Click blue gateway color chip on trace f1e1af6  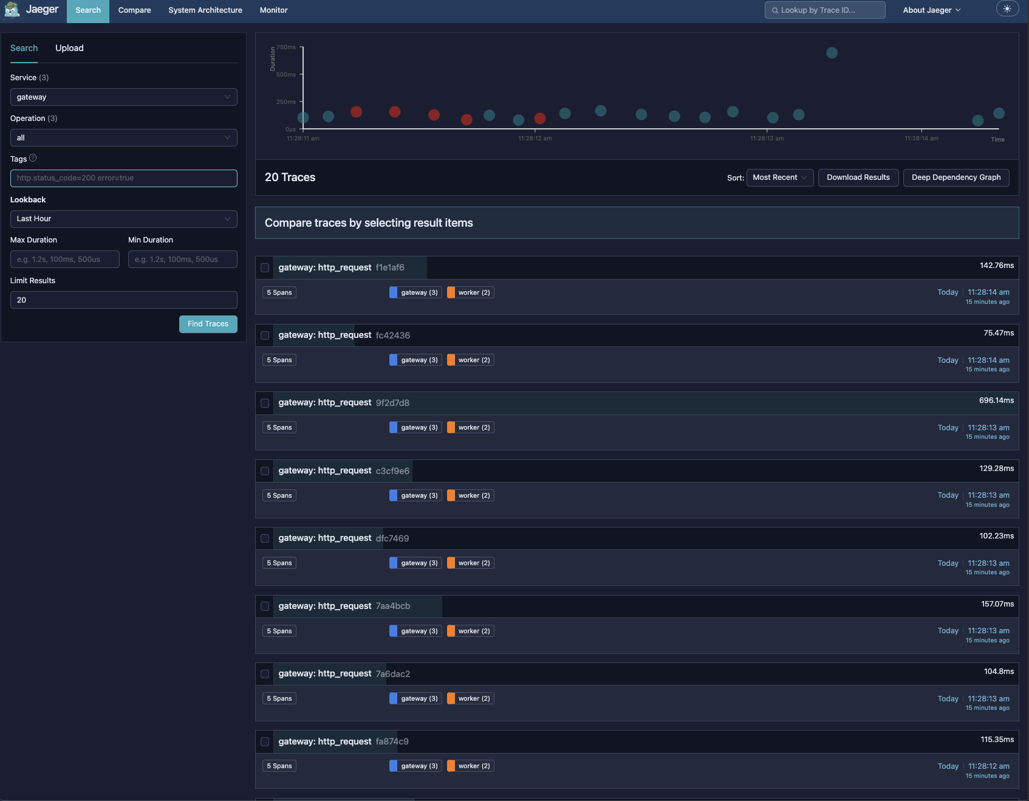(x=394, y=292)
